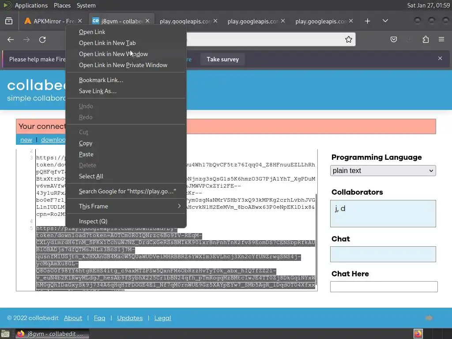Click the Collaborators box showing j, d
The image size is (452, 339).
point(383,214)
